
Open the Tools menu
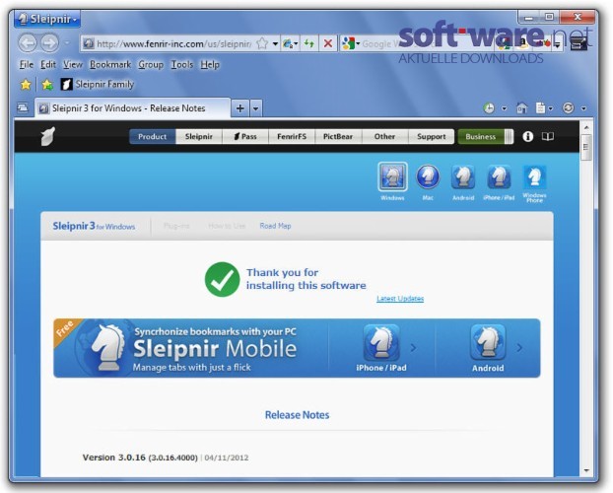(181, 64)
